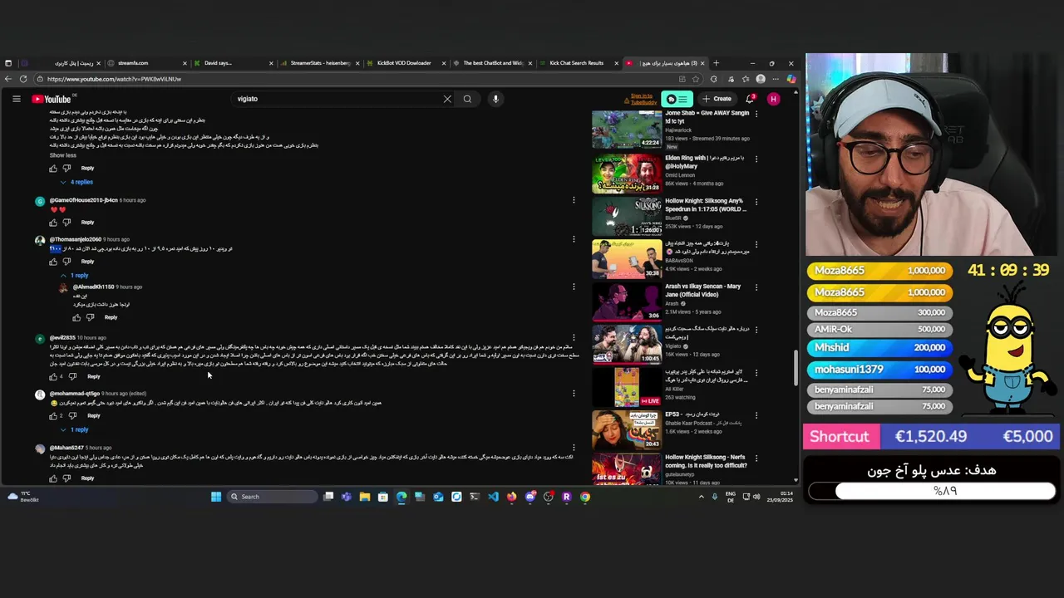Reply to the @AhmadKh1150 reply

click(x=111, y=317)
